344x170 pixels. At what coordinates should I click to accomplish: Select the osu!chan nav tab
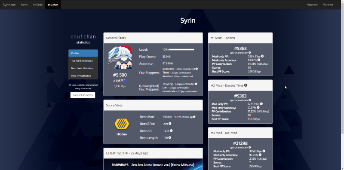click(53, 5)
